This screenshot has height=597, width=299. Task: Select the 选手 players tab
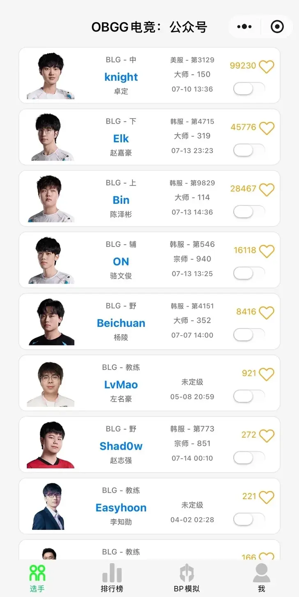tap(37, 577)
